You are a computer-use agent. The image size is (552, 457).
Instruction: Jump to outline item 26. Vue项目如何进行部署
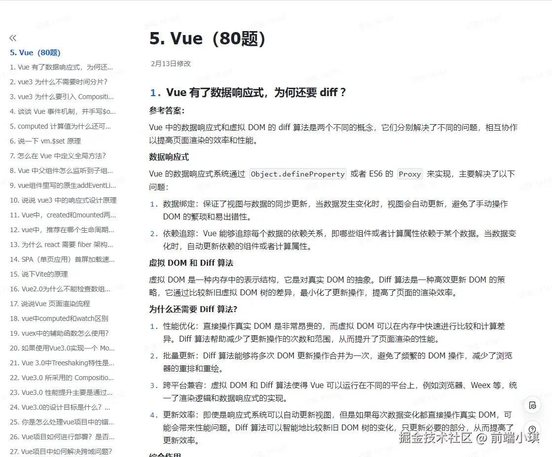click(x=62, y=437)
